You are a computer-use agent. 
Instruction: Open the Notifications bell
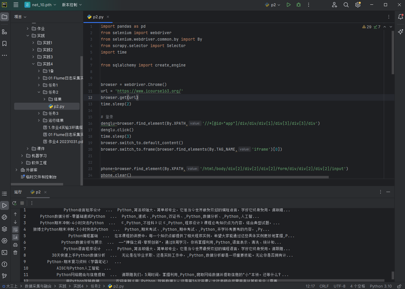400,17
